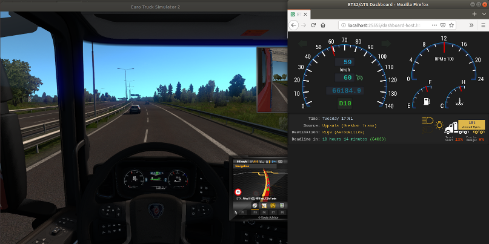489x244 pixels.
Task: Close the ETS2 dashboard tab
Action: pos(305,15)
